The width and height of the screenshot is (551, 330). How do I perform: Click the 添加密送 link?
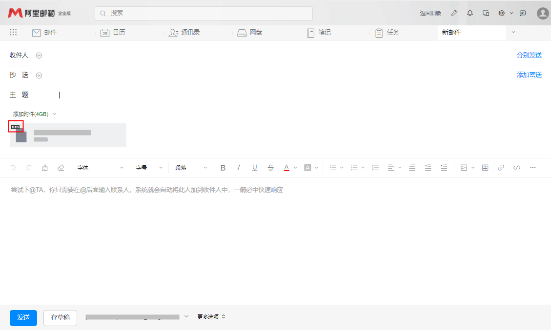click(x=529, y=75)
